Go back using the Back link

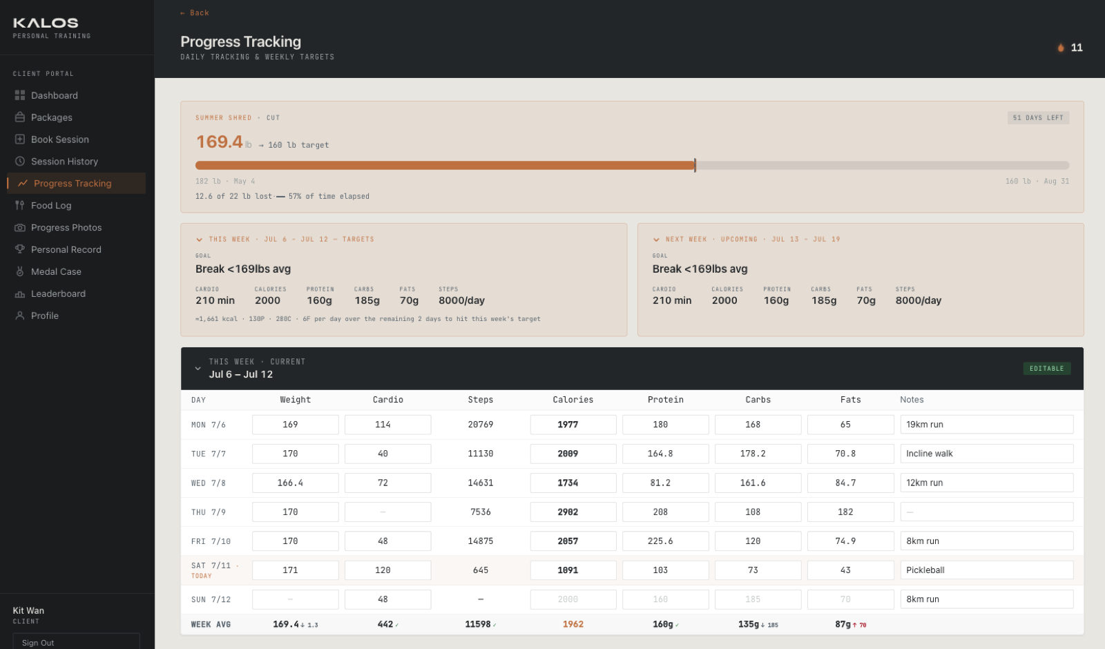click(x=194, y=13)
